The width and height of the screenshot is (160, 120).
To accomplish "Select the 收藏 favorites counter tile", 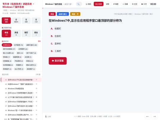I will tap(26, 20).
